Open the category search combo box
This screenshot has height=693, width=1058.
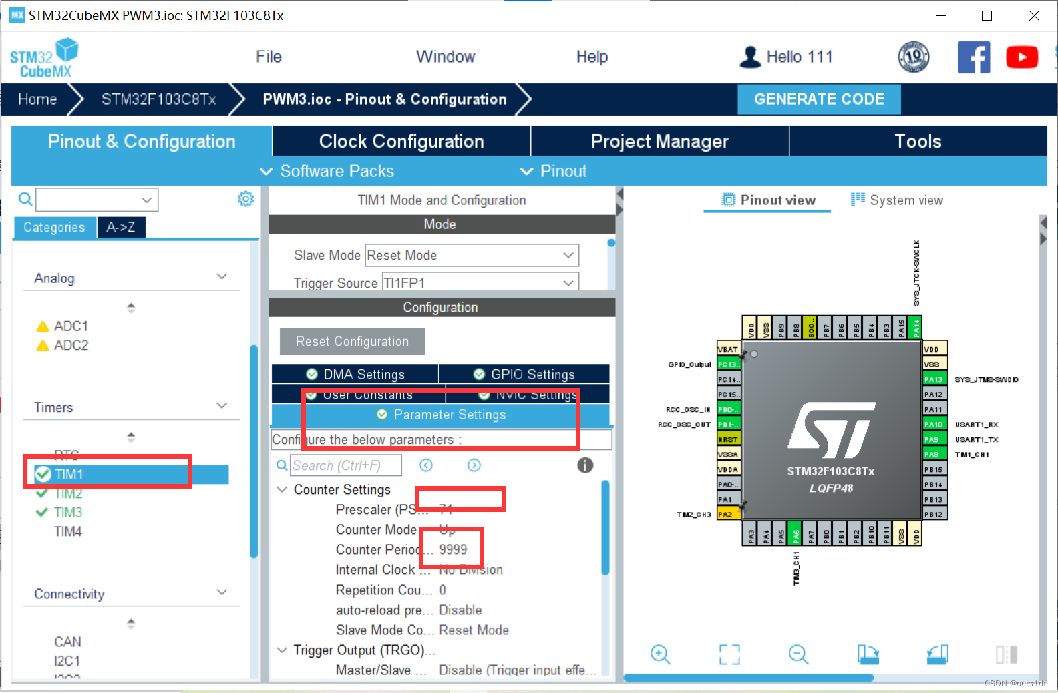[97, 199]
